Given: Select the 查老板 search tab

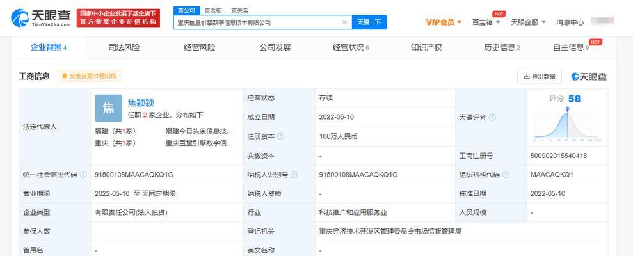Looking at the screenshot, I should [212, 10].
